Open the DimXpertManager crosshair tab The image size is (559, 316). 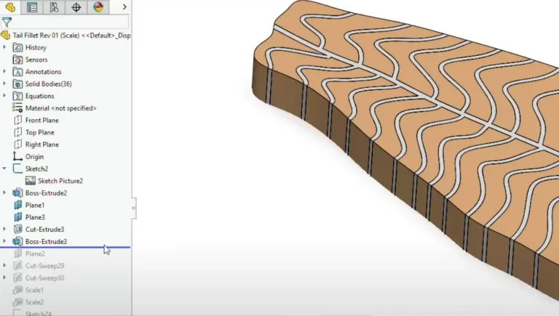coord(76,7)
